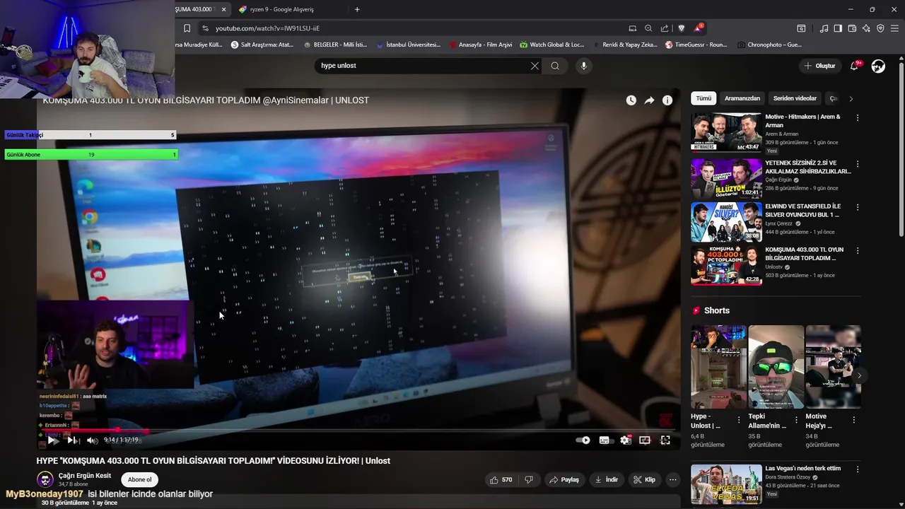Screen dimensions: 905x509
Task: Open options for Yetenek Sizsiniz video
Action: coord(858,164)
